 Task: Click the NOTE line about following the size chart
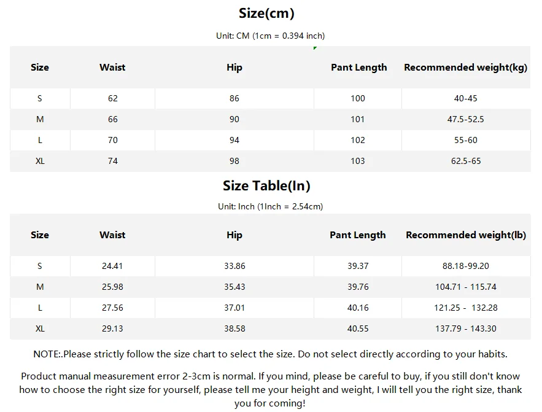point(270,354)
